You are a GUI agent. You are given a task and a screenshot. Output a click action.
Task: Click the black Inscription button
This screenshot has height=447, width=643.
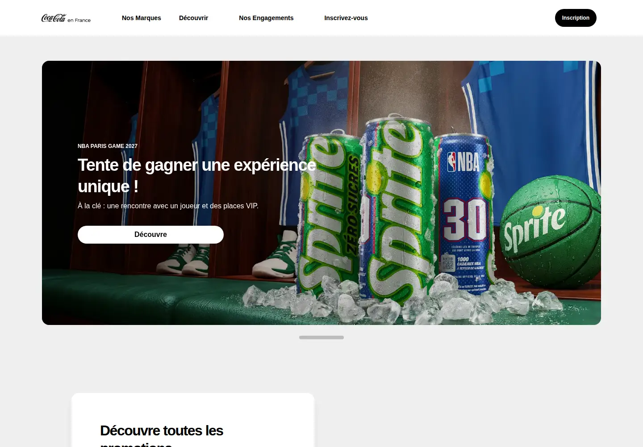[x=576, y=18]
